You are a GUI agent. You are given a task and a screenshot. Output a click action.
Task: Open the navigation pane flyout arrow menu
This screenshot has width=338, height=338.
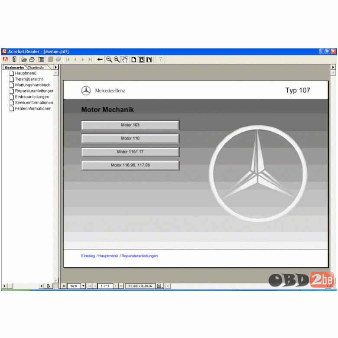[56, 67]
